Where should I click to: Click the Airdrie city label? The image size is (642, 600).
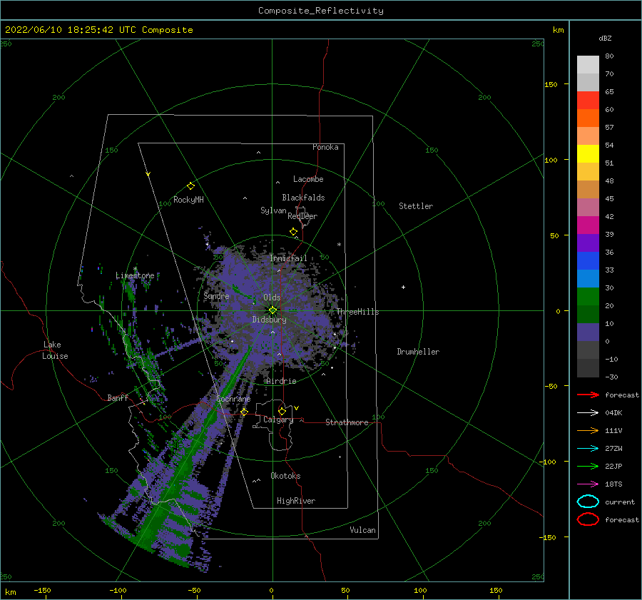(281, 381)
